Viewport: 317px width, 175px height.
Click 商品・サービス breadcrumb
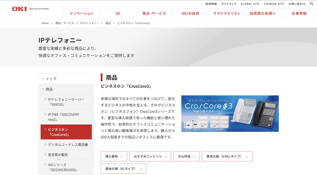[x=65, y=23]
